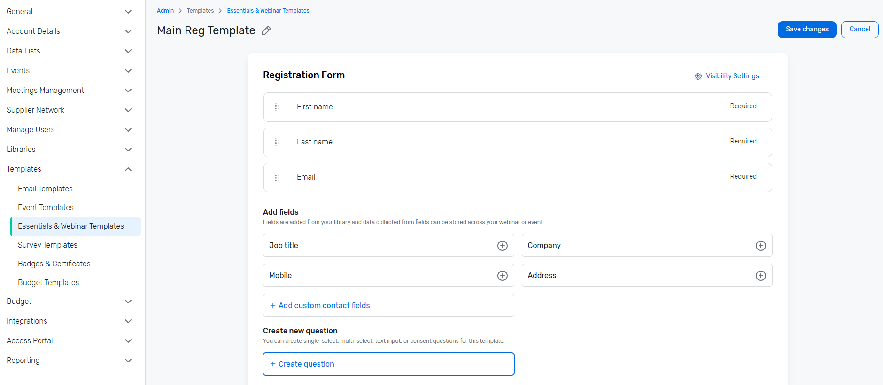Collapse the Templates sidebar section
This screenshot has height=385, width=883.
(128, 169)
